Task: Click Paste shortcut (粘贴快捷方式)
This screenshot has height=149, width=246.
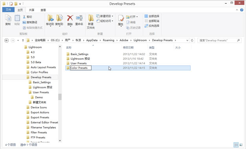Action: pos(33,28)
